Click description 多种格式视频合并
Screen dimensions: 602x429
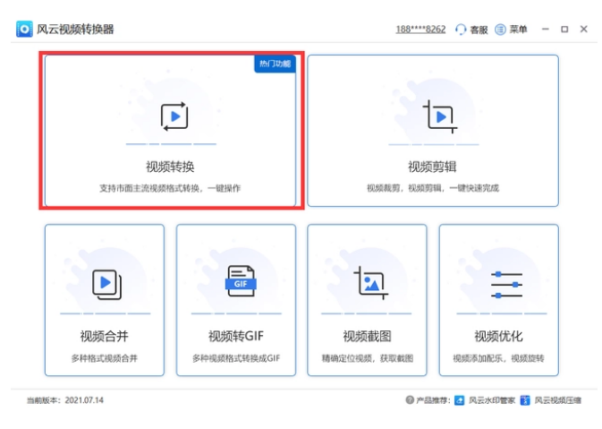[104, 358]
